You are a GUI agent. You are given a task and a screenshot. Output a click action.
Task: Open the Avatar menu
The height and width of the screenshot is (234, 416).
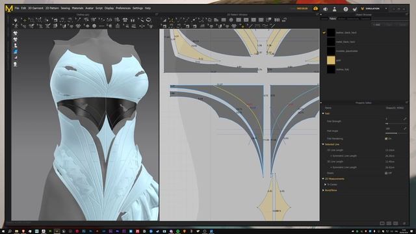pyautogui.click(x=89, y=8)
